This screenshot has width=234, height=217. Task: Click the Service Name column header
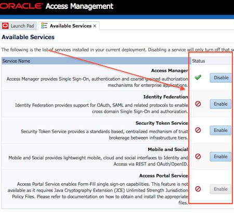pos(96,61)
